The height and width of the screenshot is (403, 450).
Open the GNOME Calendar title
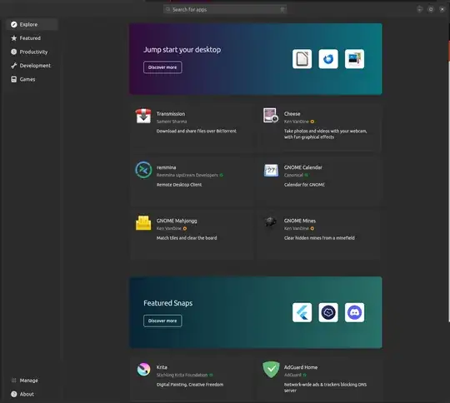(303, 167)
